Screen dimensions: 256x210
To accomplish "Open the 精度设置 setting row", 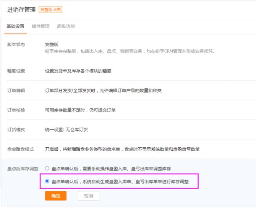I will click(16, 71).
